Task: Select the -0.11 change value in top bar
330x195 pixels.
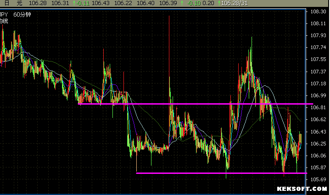Action: [x=83, y=3]
